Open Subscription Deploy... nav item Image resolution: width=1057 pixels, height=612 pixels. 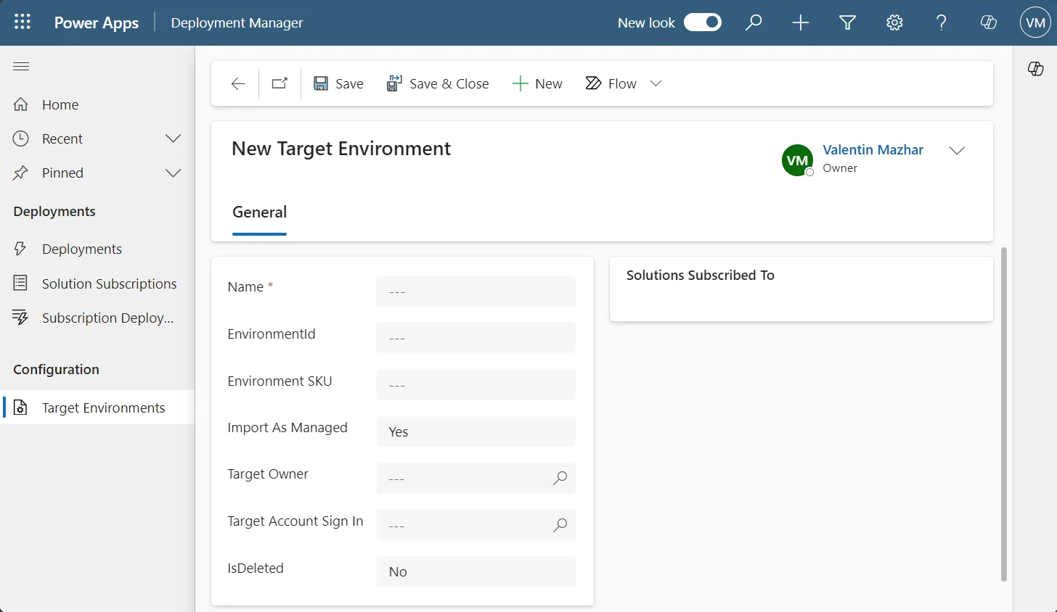(x=97, y=318)
